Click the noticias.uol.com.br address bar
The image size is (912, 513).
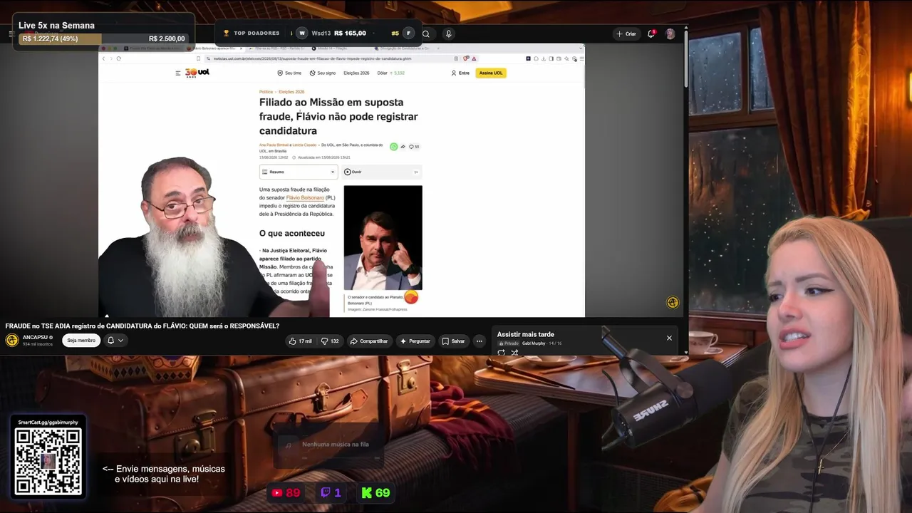[x=328, y=58]
